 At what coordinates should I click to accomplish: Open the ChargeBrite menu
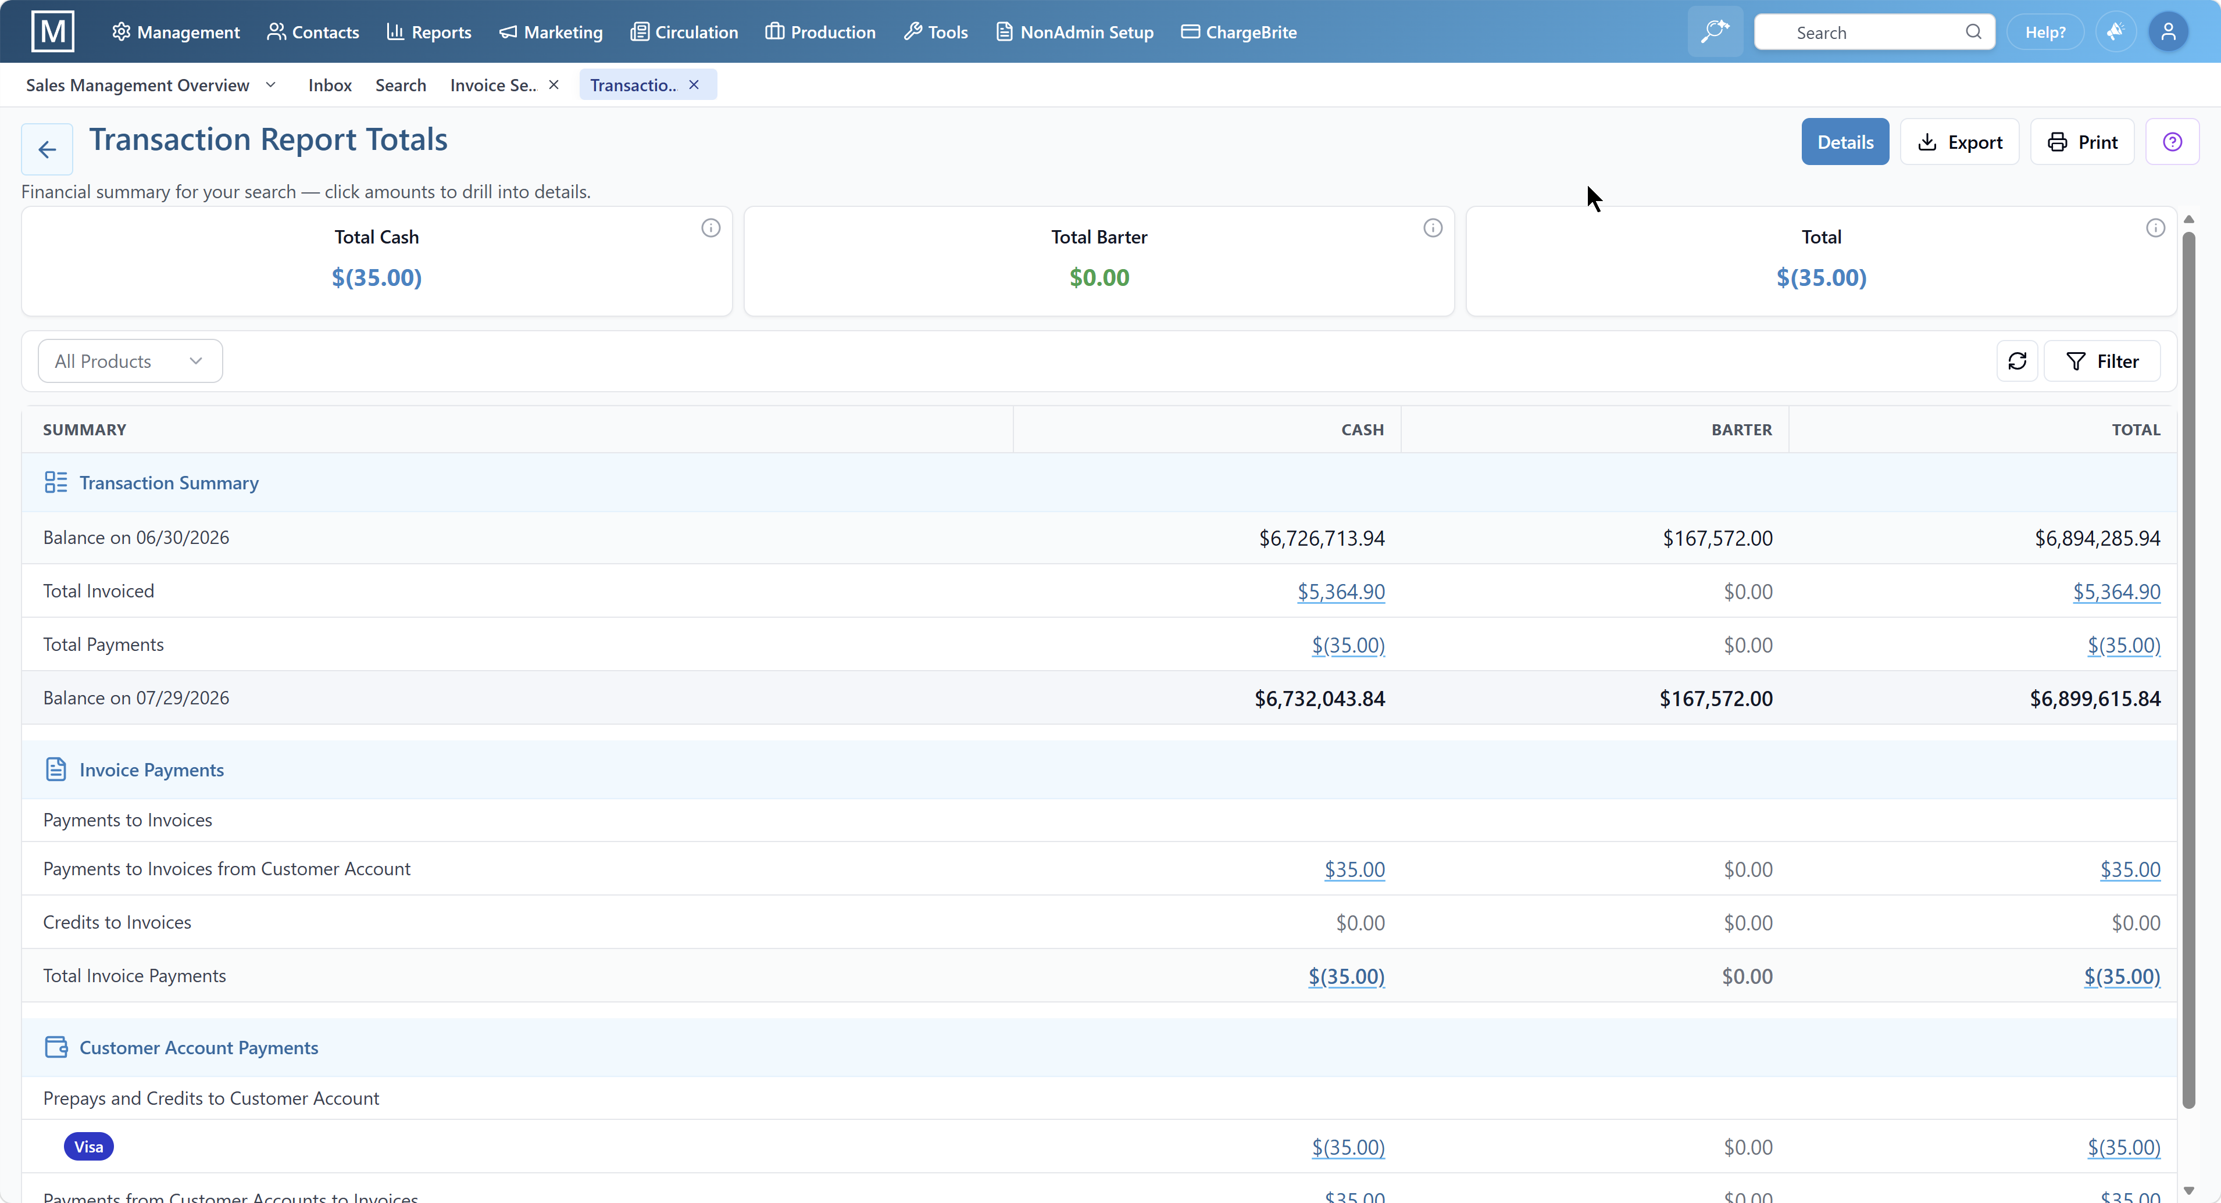[1239, 32]
